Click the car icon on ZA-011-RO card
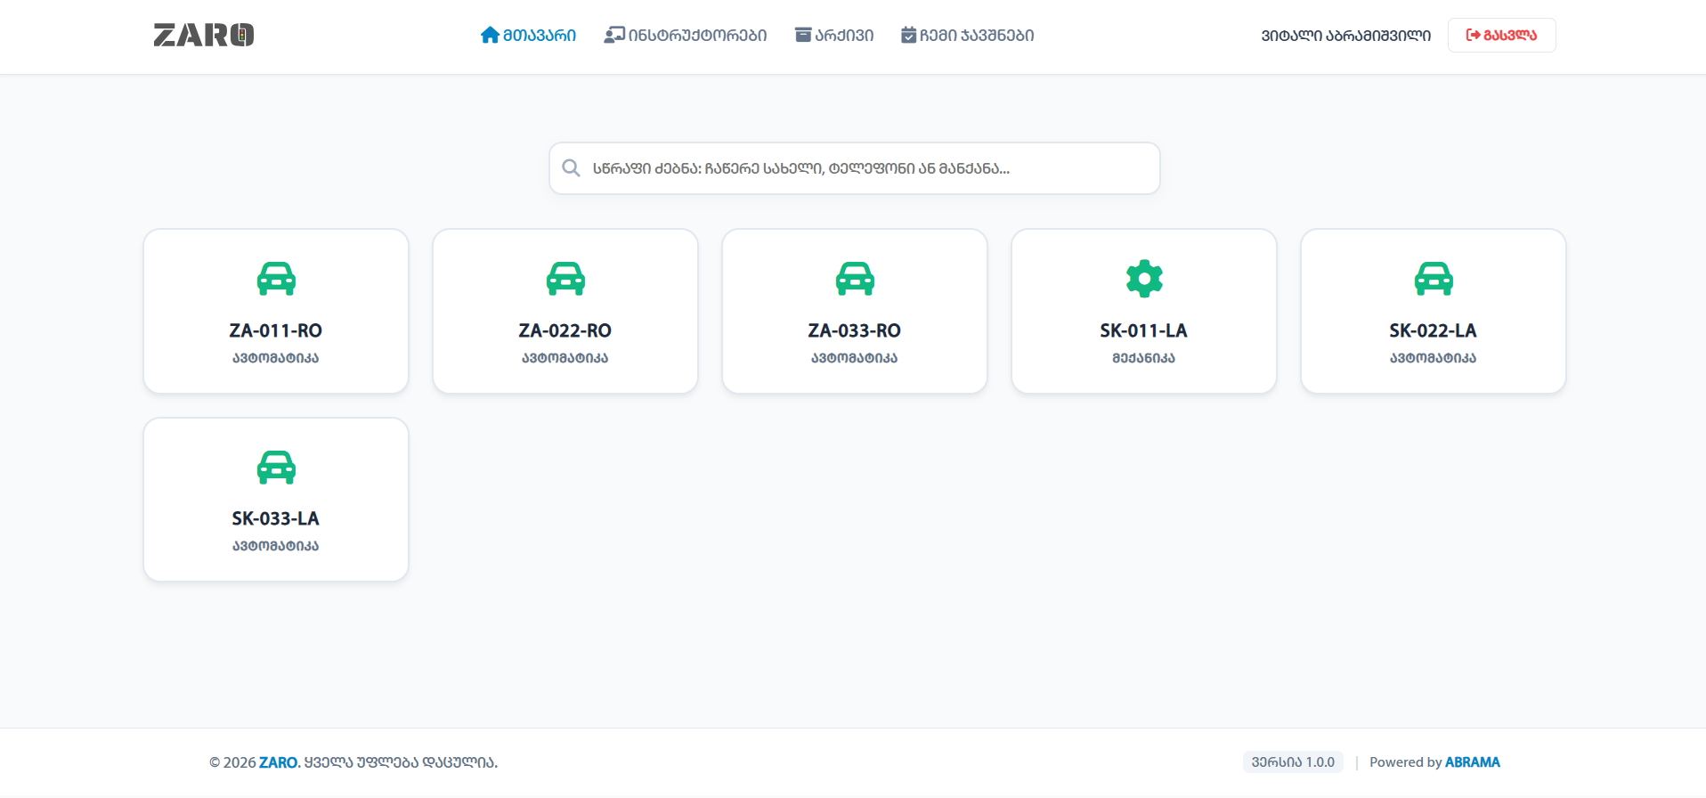 coord(276,279)
